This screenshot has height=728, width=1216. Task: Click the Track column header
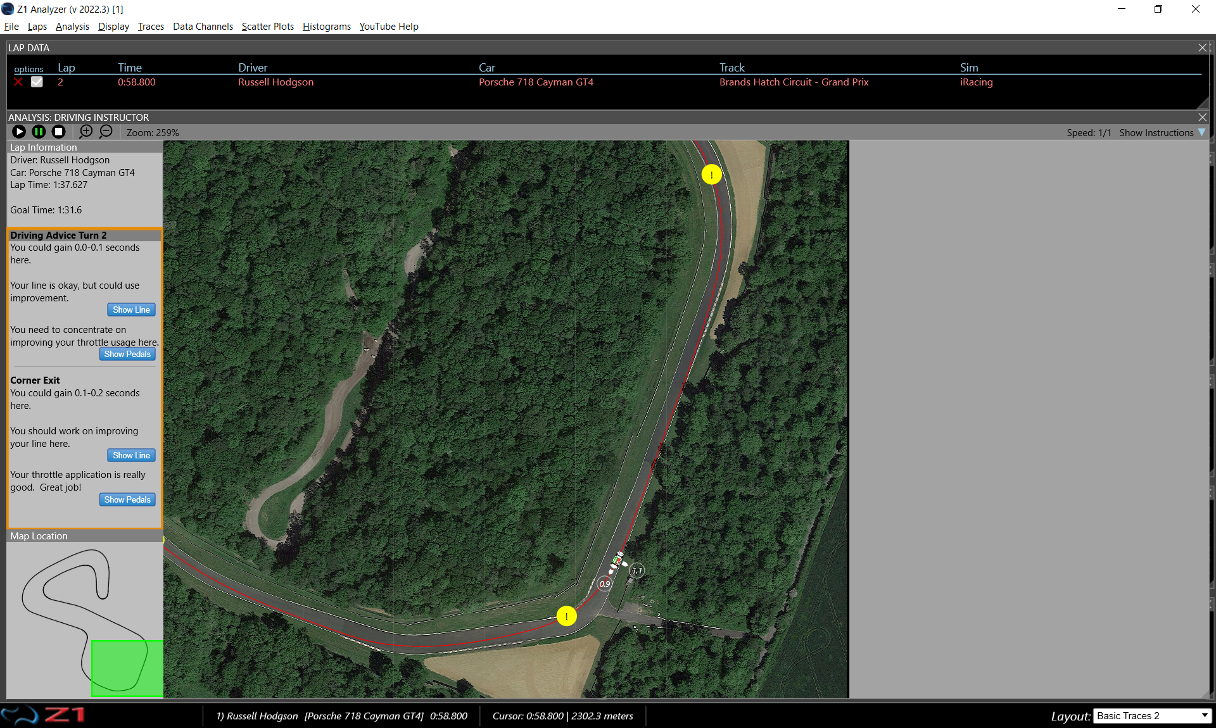coord(732,68)
